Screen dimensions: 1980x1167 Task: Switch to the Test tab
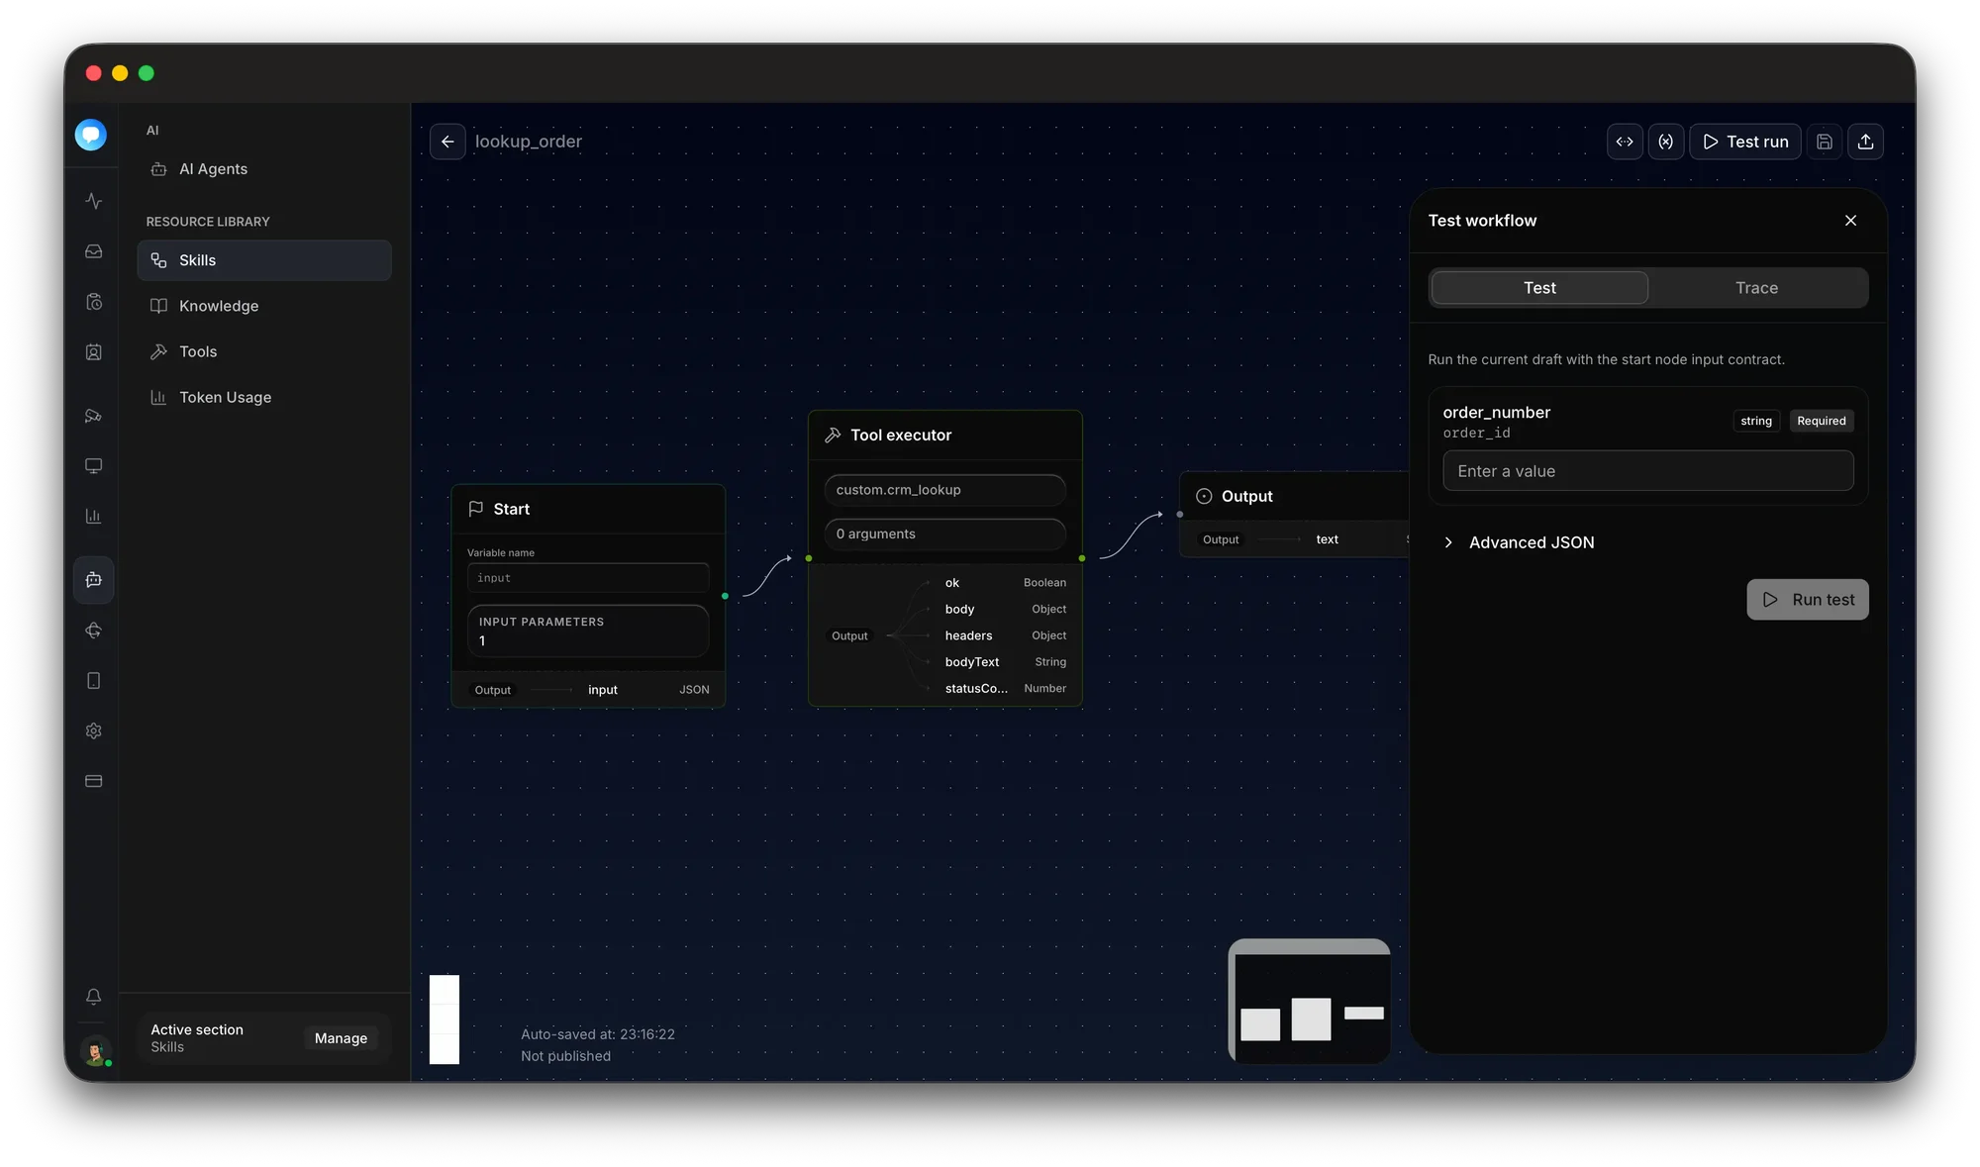click(x=1539, y=288)
